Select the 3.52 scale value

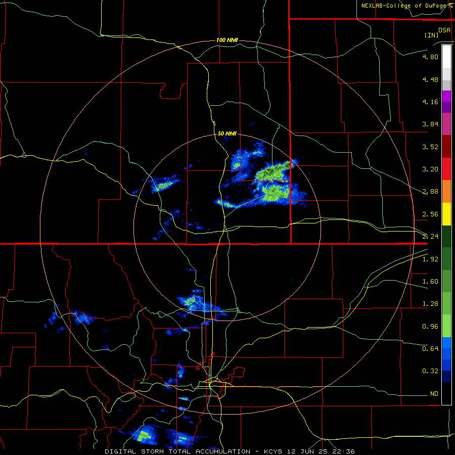click(x=430, y=147)
